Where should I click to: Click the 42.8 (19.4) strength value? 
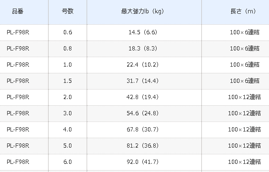[142, 97]
